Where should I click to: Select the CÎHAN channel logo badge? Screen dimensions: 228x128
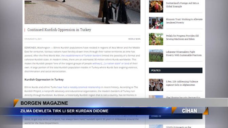point(190,111)
